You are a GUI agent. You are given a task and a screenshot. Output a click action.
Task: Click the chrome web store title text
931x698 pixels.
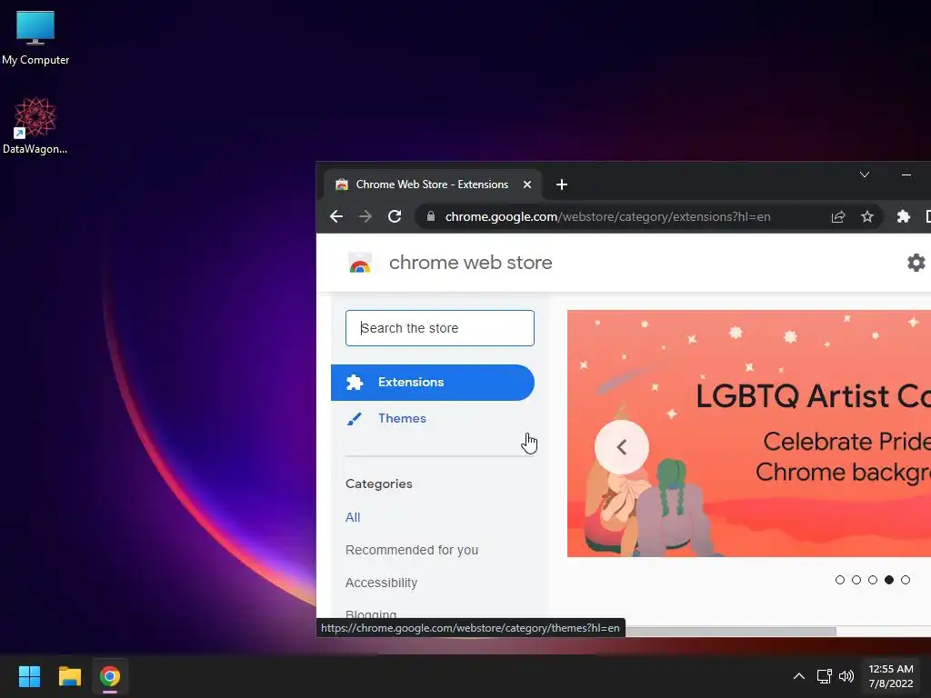coord(470,263)
